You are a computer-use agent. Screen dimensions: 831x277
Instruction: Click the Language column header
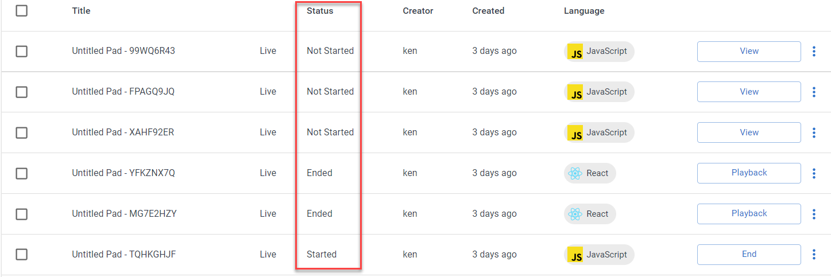point(584,11)
